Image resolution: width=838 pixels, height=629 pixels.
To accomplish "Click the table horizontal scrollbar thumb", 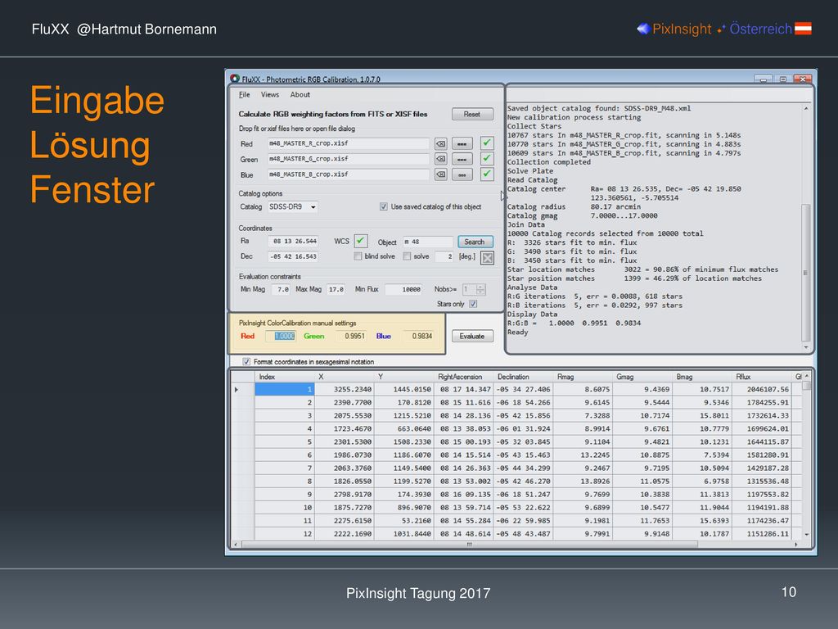I will pyautogui.click(x=469, y=545).
